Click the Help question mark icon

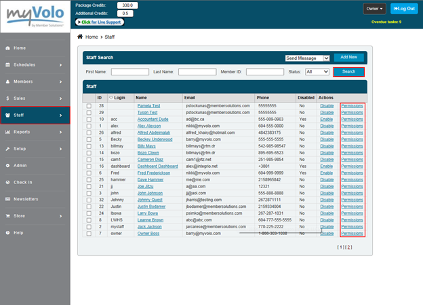pos(6,232)
